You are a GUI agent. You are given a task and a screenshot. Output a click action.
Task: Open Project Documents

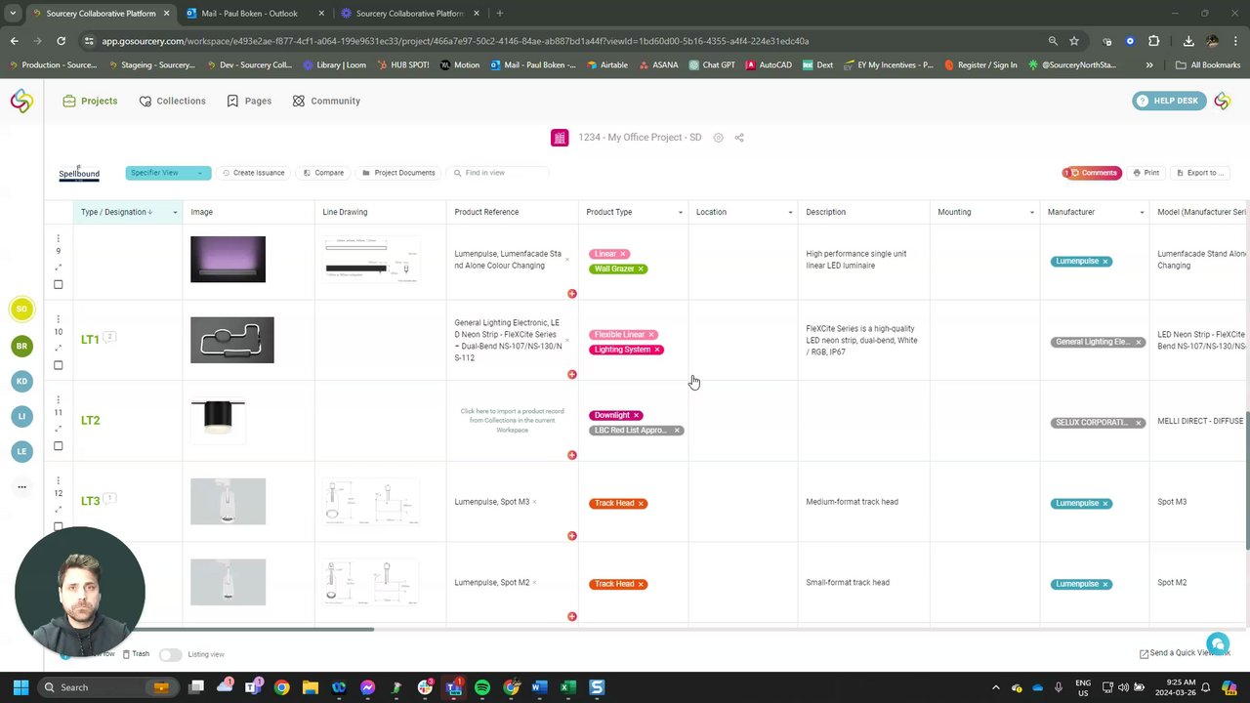pos(398,173)
